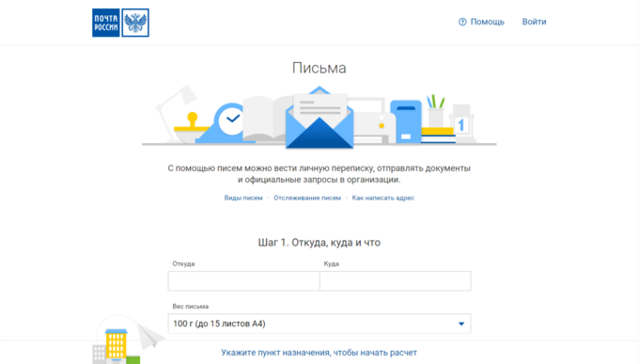639x364 pixels.
Task: Click the double-headed eagle emblem logo
Action: (x=135, y=23)
